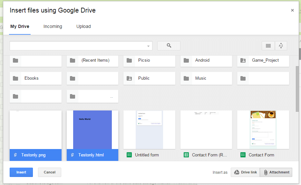Switch to the Incoming tab

point(53,26)
